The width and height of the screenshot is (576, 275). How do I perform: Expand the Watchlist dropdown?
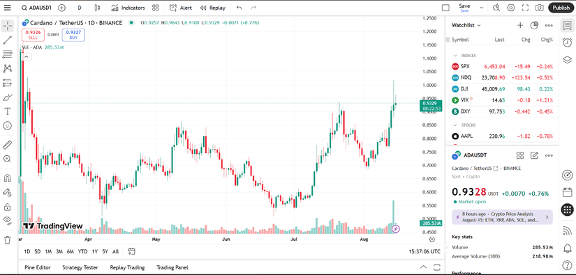[466, 25]
